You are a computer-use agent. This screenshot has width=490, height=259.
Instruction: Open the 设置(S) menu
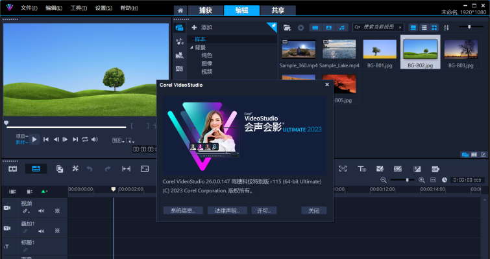(104, 8)
